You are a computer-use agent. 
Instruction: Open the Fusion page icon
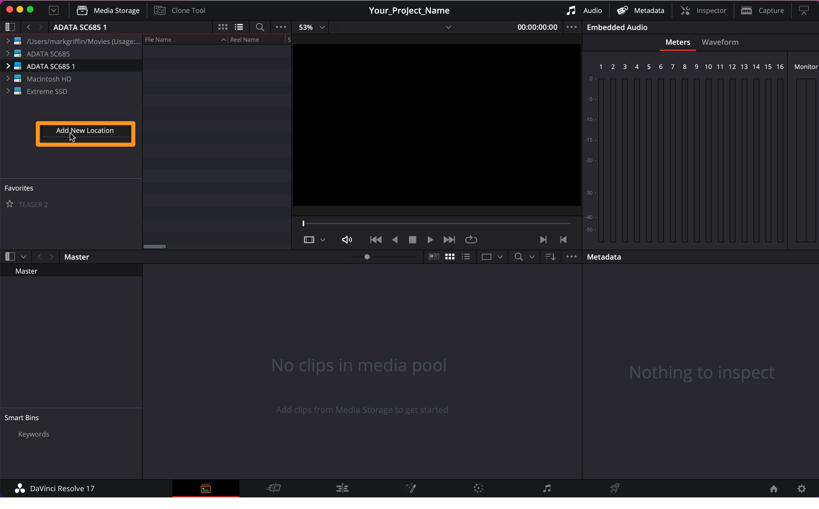coord(410,488)
